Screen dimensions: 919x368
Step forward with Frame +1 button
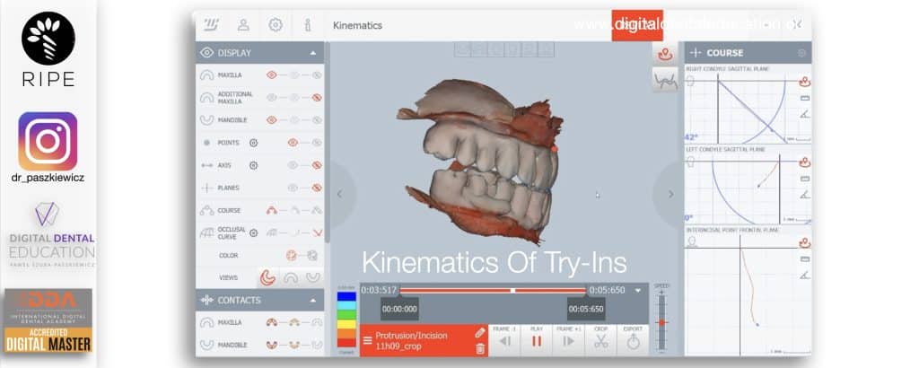coord(569,341)
